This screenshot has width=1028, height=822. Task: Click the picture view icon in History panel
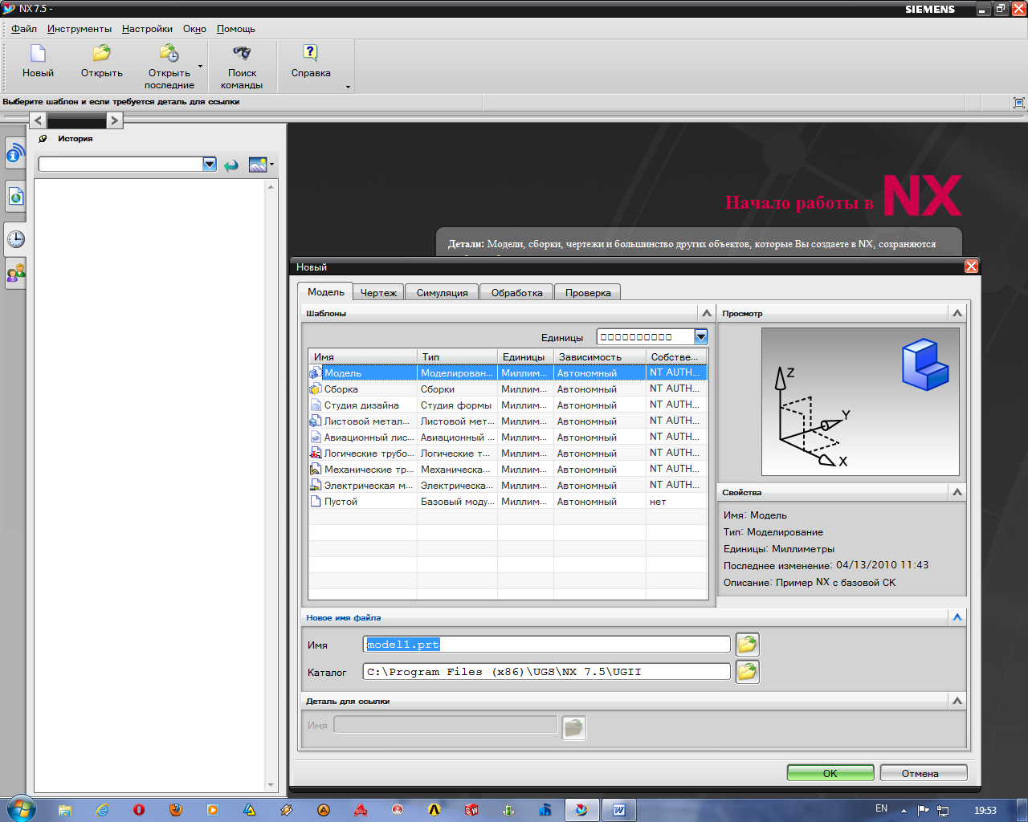click(x=257, y=165)
